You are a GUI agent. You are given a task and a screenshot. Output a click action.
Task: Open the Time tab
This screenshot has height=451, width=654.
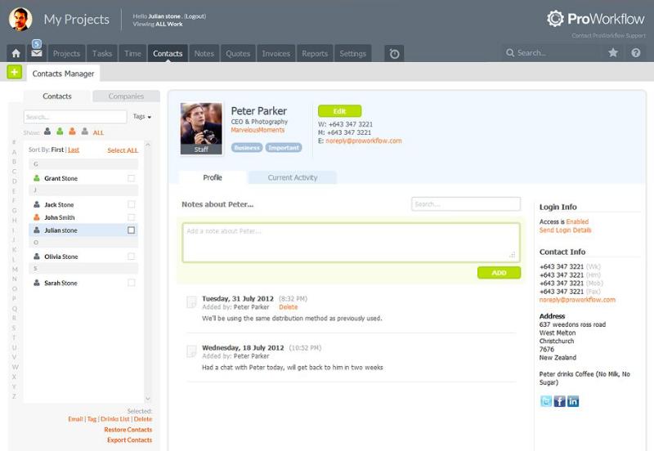pos(132,53)
